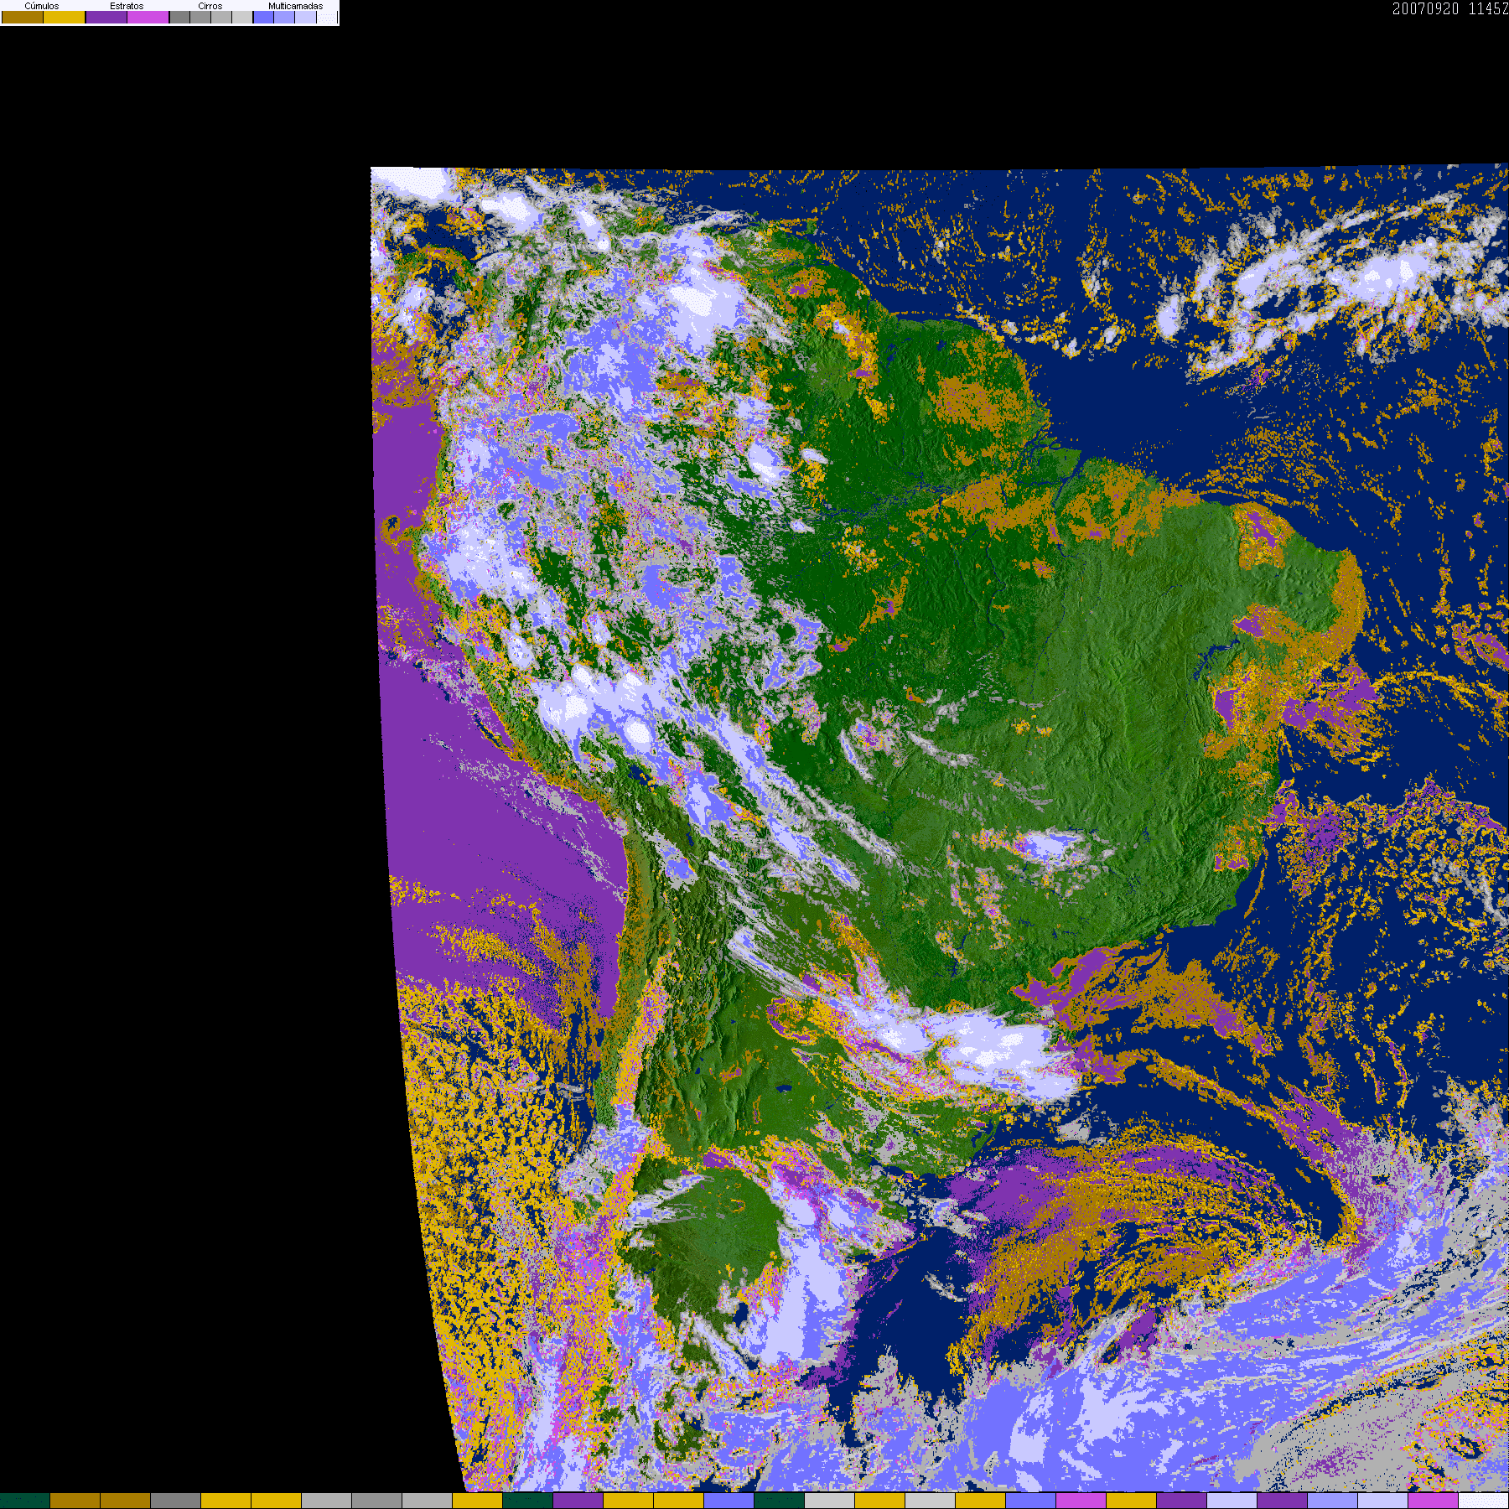Click the first dark green cell in bottom strip

pos(25,1501)
